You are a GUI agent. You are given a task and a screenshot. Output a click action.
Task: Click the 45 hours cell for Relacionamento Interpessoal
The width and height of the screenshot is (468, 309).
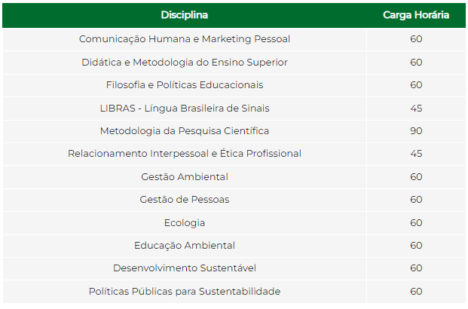[x=416, y=154]
